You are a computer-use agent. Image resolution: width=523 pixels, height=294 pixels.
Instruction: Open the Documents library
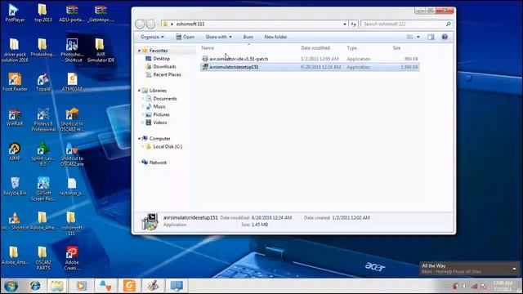coord(165,99)
